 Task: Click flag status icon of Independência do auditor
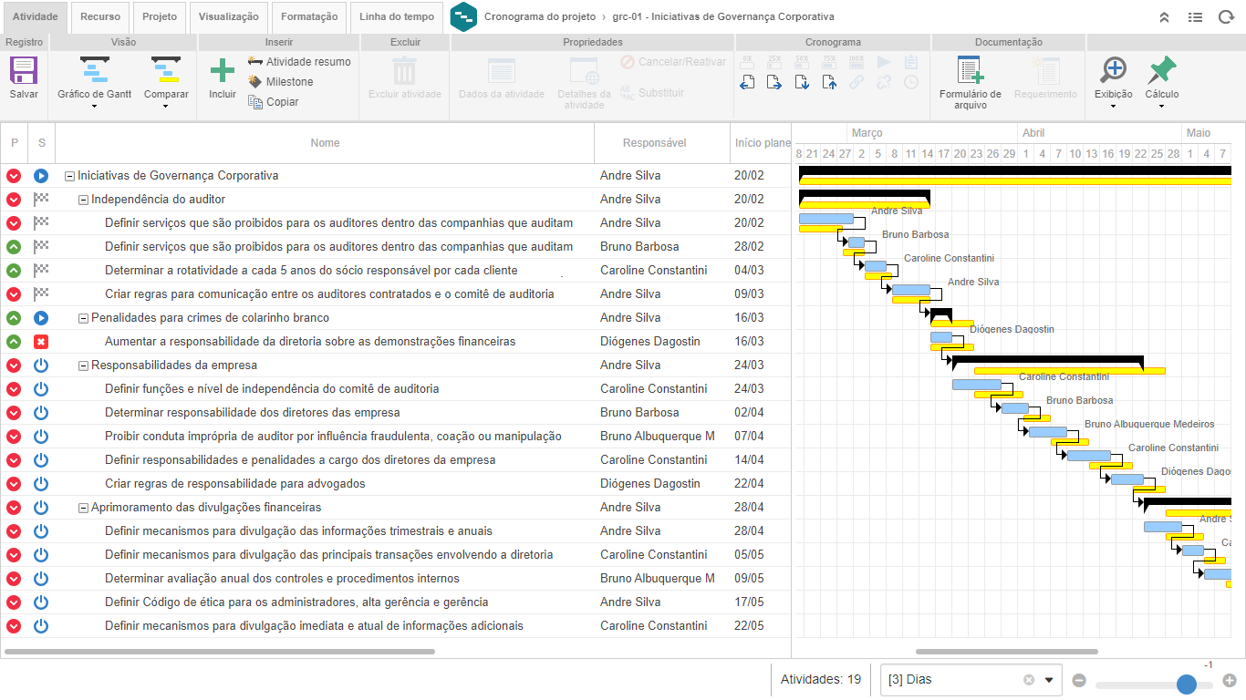(x=41, y=200)
